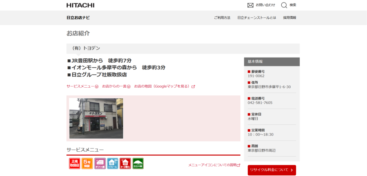Open ご利用方法 in the navigation bar

222,18
